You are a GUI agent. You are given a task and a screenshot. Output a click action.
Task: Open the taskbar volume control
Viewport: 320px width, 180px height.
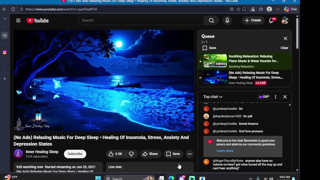pyautogui.click(x=271, y=178)
